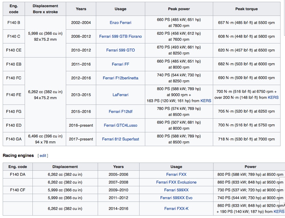The image size is (285, 218).
Task: Click the 2011–2016 years cell
Action: pyautogui.click(x=81, y=64)
